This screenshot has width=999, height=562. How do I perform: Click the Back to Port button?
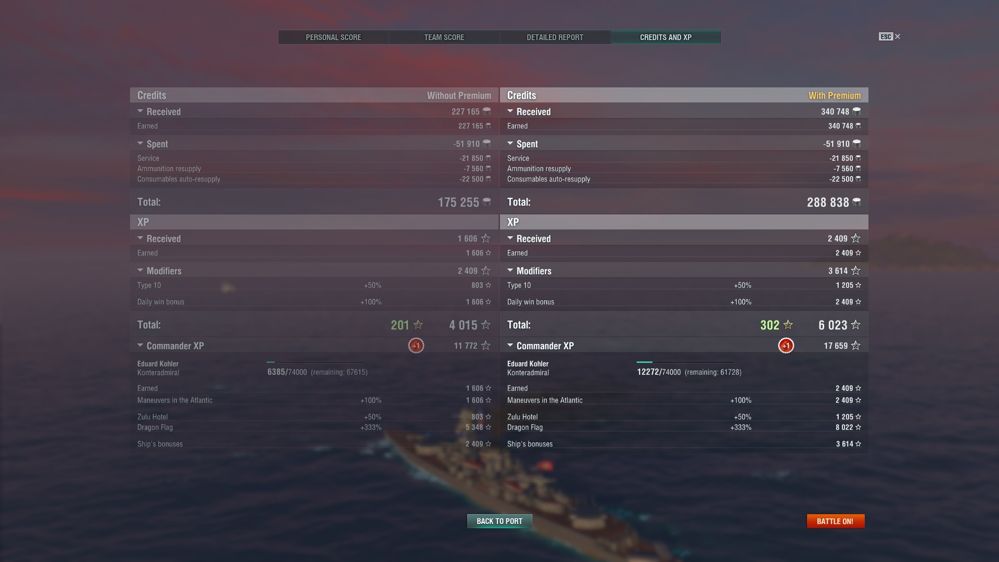pyautogui.click(x=499, y=521)
